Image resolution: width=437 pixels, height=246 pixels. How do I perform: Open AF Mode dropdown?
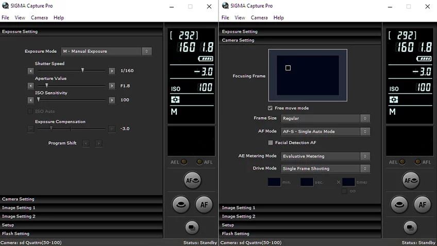click(x=326, y=131)
